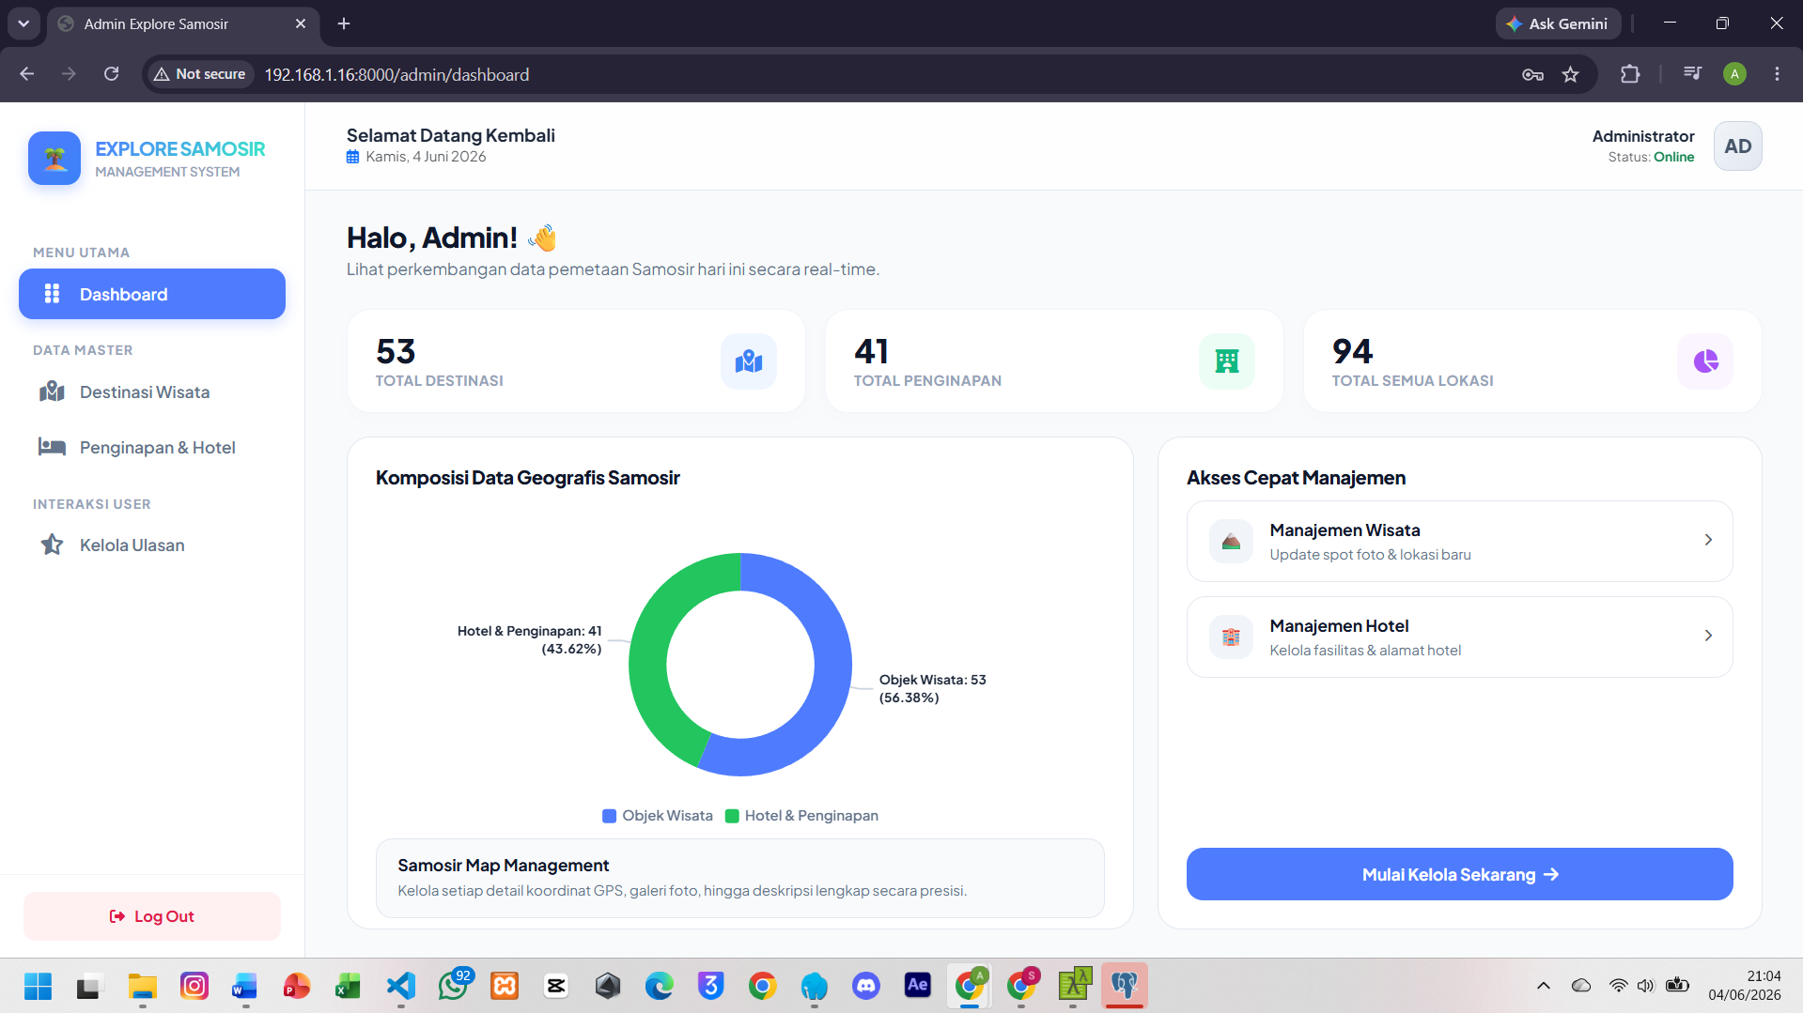Click the Manajemen Hotel building icon
Viewport: 1803px width, 1013px height.
1231,637
